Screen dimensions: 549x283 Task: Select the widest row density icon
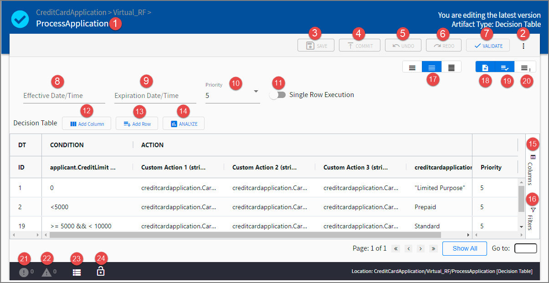pos(412,67)
